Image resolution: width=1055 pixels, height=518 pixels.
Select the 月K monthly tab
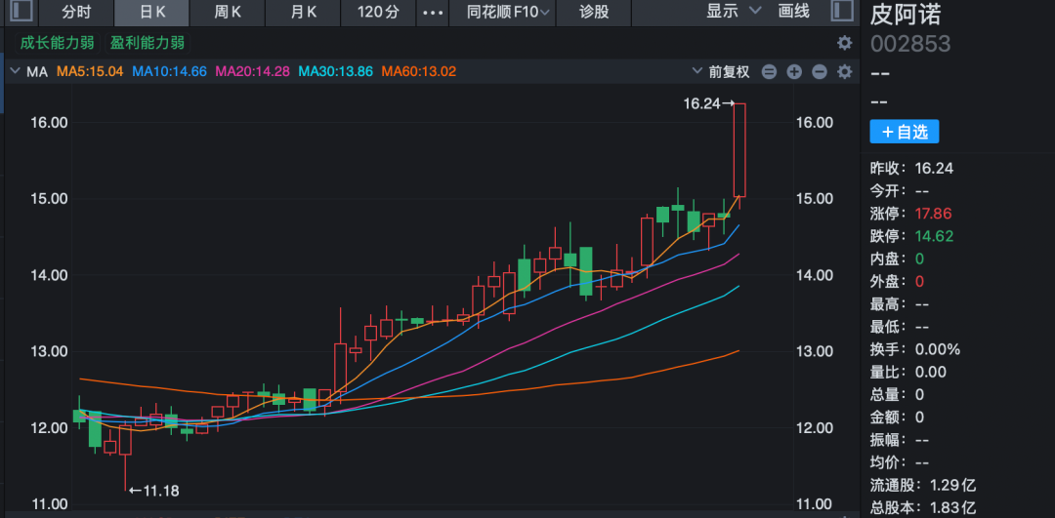click(304, 13)
